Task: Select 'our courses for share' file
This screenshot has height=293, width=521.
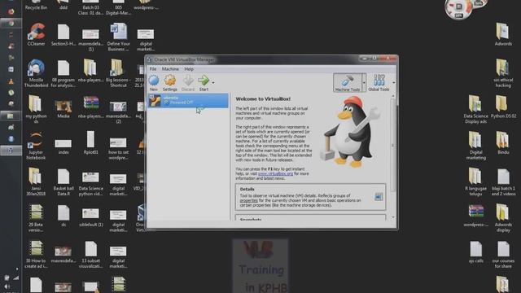Action: click(x=503, y=254)
